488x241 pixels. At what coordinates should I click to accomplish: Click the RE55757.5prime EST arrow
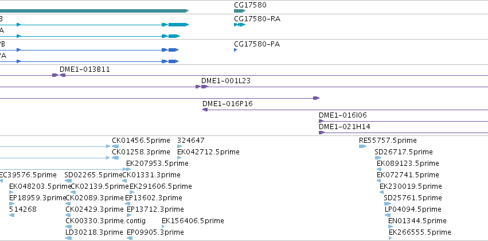pos(362,146)
